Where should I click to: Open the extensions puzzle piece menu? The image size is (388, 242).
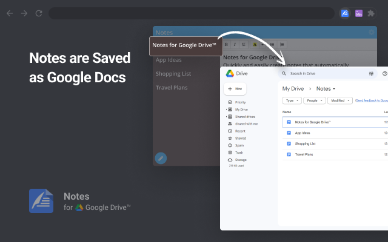click(370, 13)
